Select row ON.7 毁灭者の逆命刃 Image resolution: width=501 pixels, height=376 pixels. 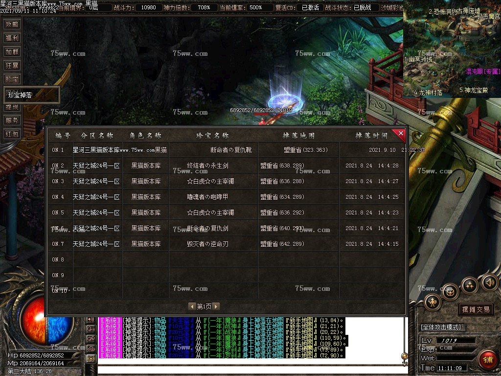(x=226, y=244)
